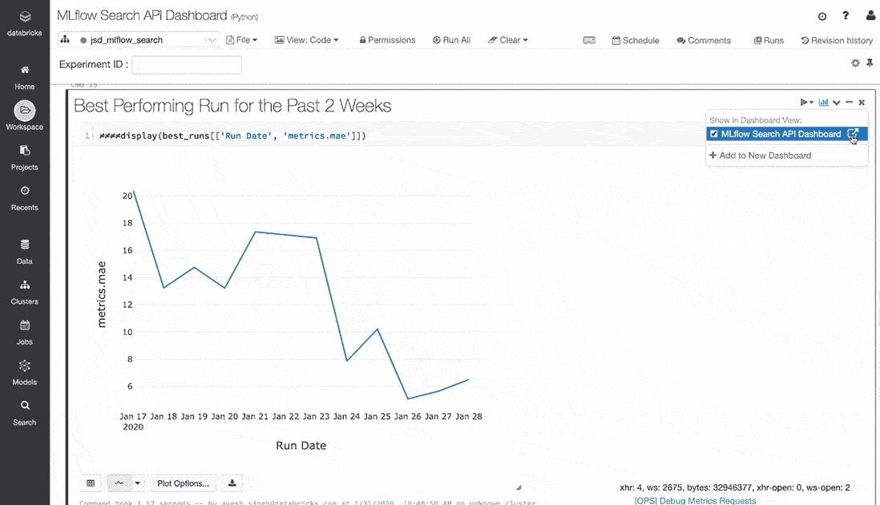Viewport: 880px width, 505px height.
Task: Open Debug Metrics Requests link
Action: click(695, 500)
